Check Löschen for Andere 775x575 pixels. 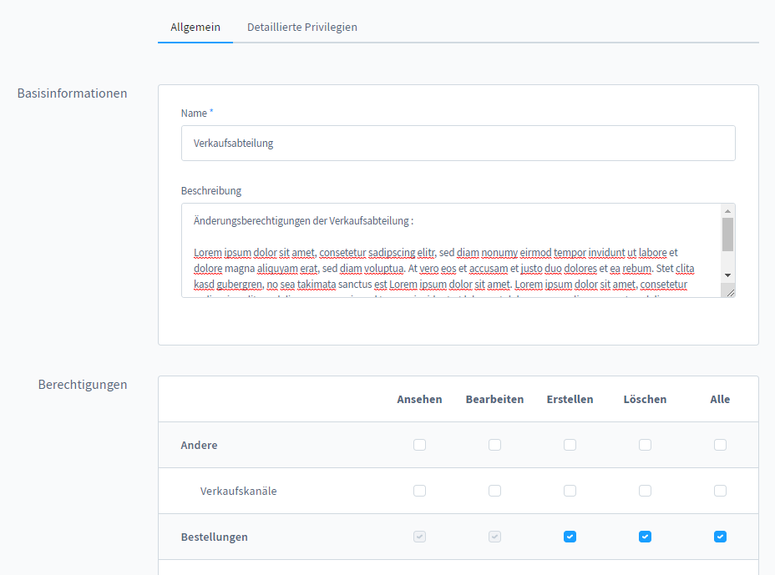click(x=645, y=445)
